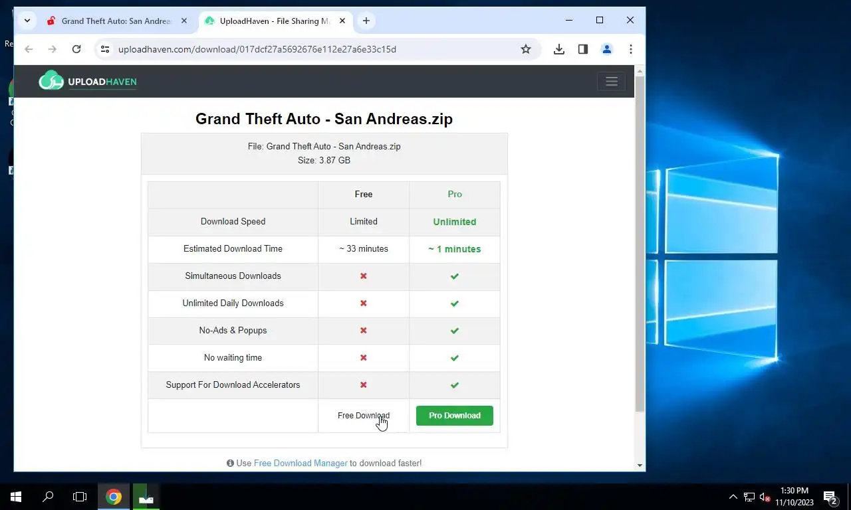
Task: Toggle Chrome side panel
Action: click(x=583, y=49)
